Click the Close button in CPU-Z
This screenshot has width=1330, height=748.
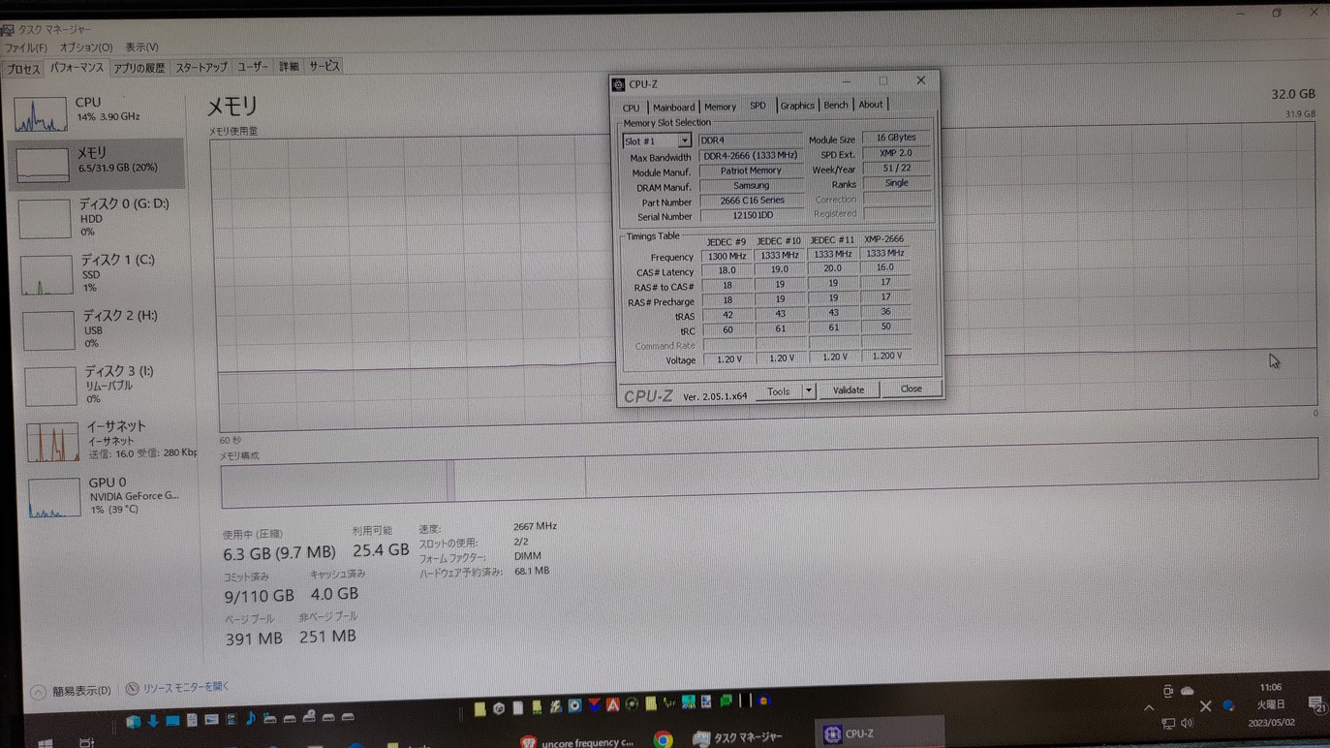tap(912, 389)
